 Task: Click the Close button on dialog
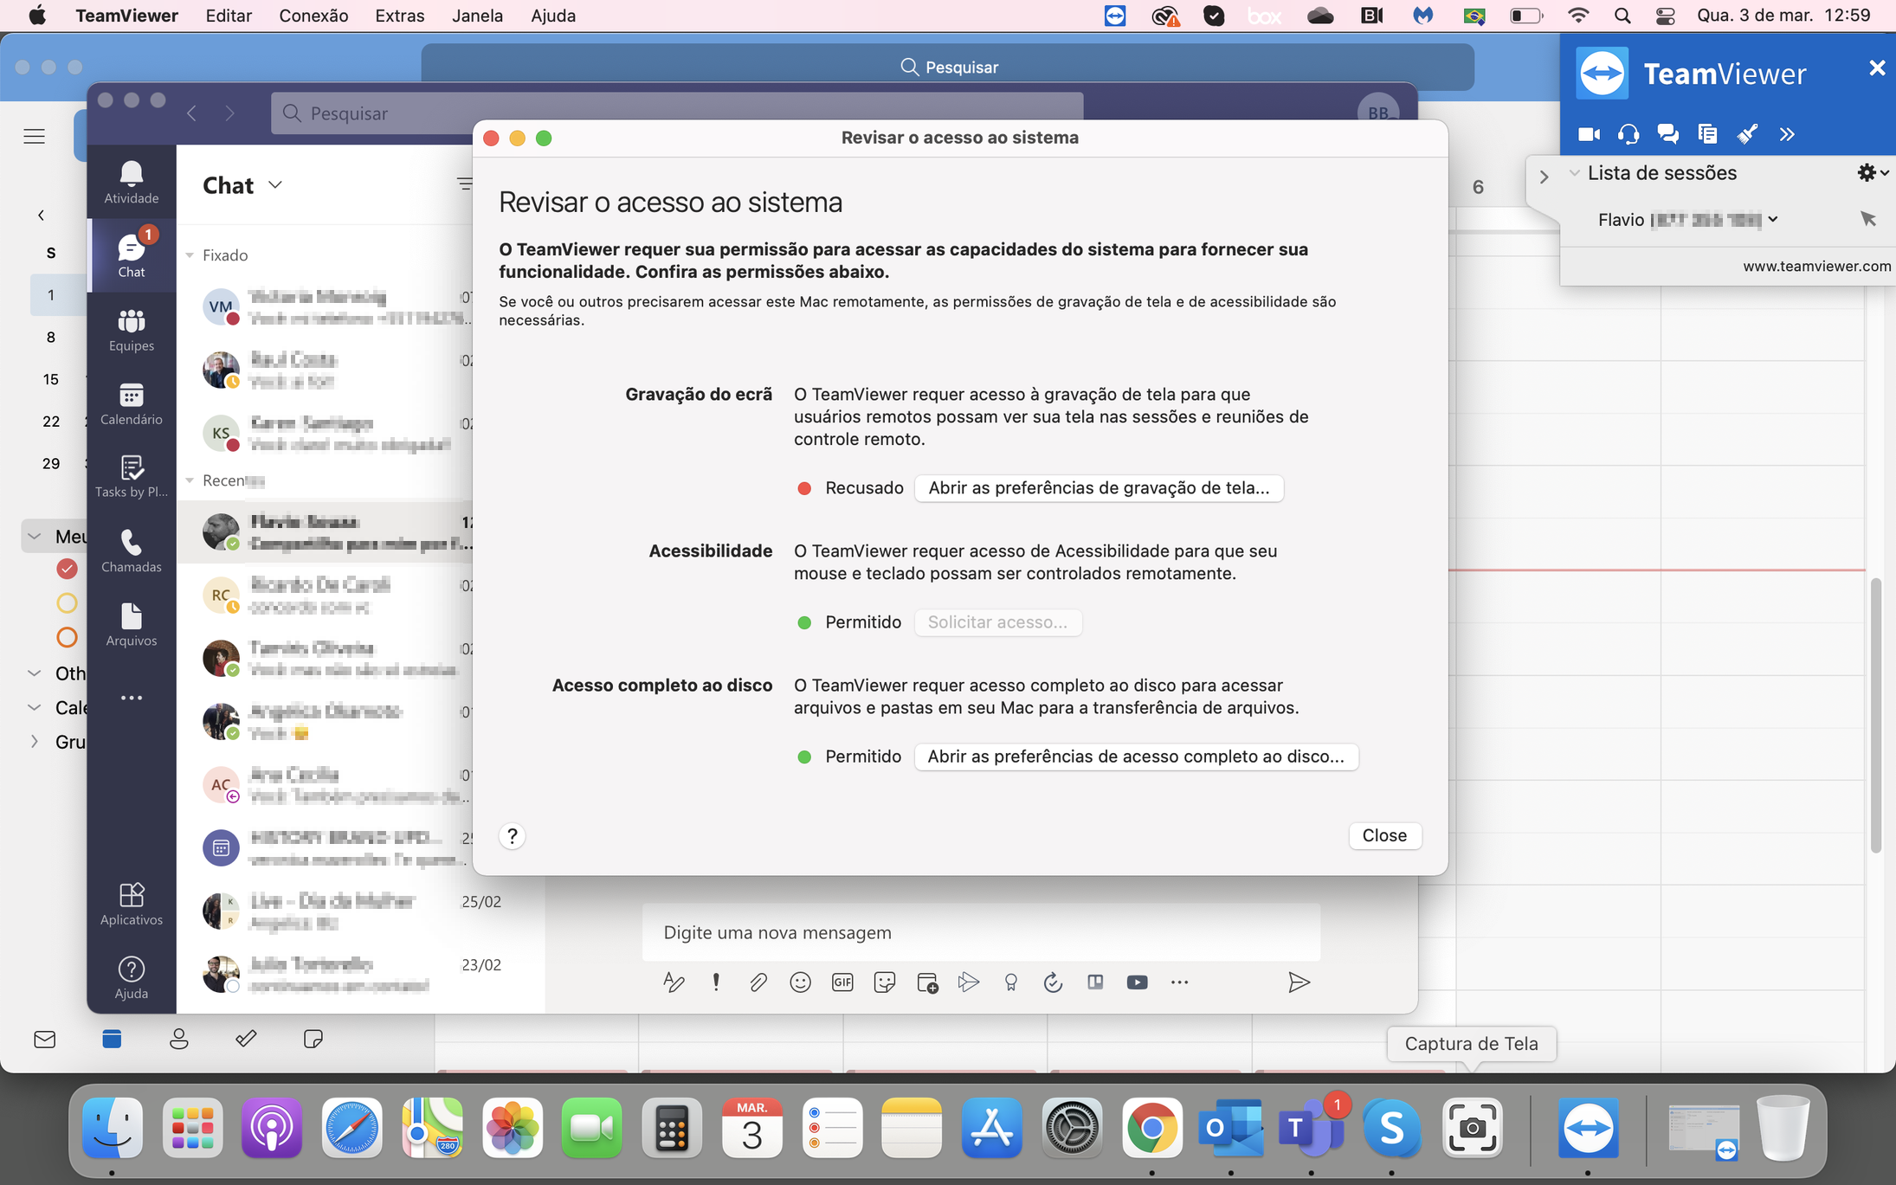1384,835
